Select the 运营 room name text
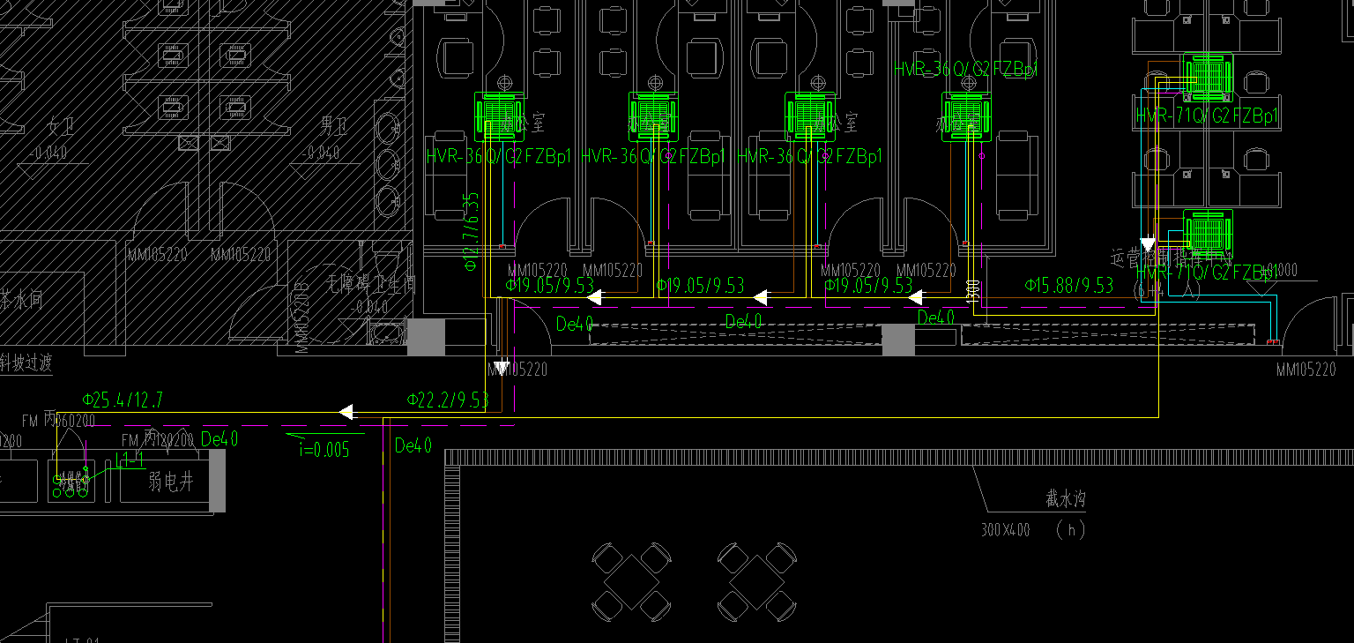 [1127, 258]
